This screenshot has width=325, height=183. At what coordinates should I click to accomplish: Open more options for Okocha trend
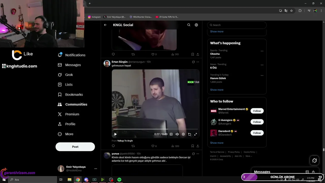click(262, 51)
